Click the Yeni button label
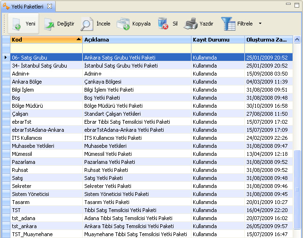 (x=31, y=24)
